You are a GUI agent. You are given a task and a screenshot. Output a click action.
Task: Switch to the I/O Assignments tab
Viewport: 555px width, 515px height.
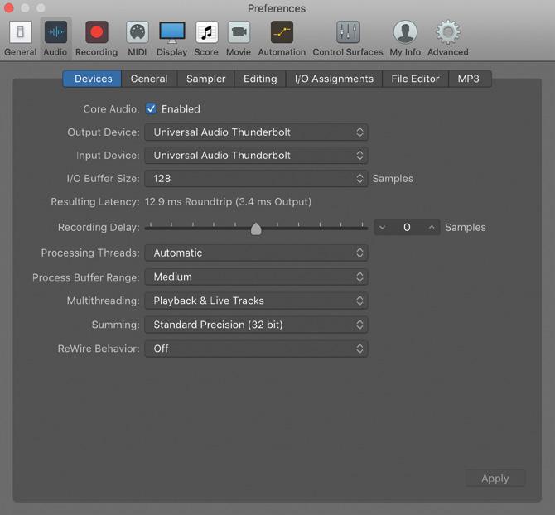[x=334, y=79]
